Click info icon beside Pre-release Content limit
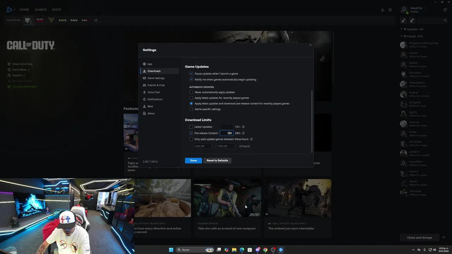The image size is (452, 254). pos(243,133)
